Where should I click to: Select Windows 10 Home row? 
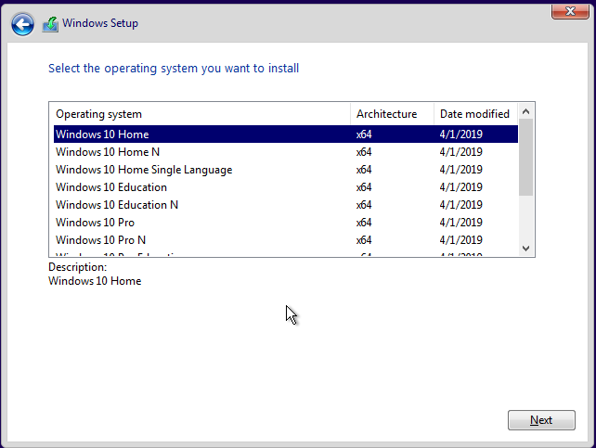point(285,134)
